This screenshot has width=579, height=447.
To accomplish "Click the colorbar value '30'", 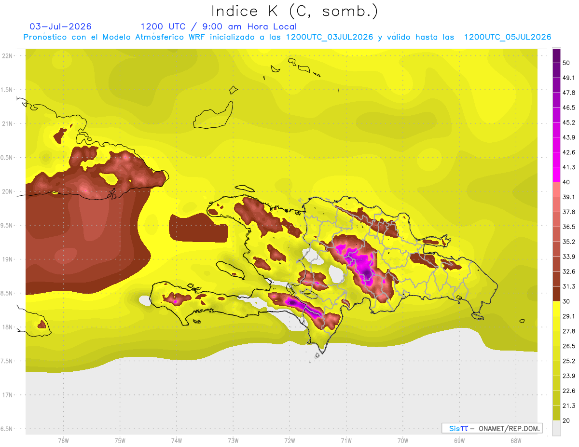I will click(567, 301).
